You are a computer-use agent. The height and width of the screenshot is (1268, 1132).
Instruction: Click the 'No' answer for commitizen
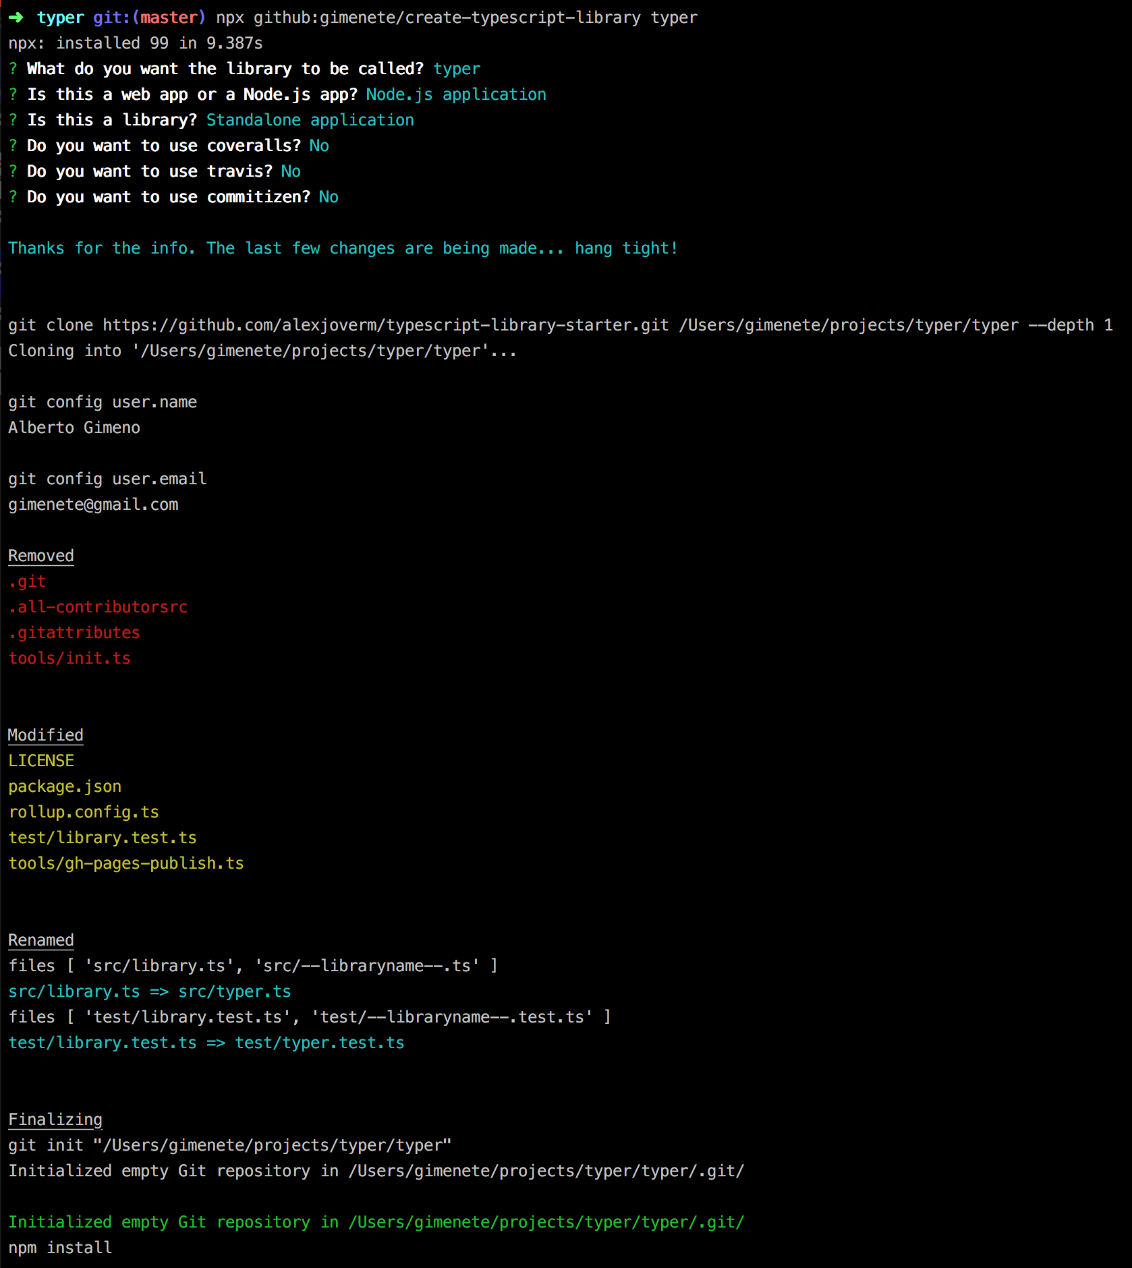pyautogui.click(x=329, y=197)
